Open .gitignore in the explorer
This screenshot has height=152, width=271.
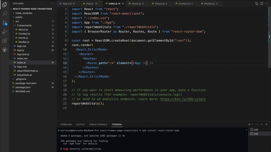point(21,79)
